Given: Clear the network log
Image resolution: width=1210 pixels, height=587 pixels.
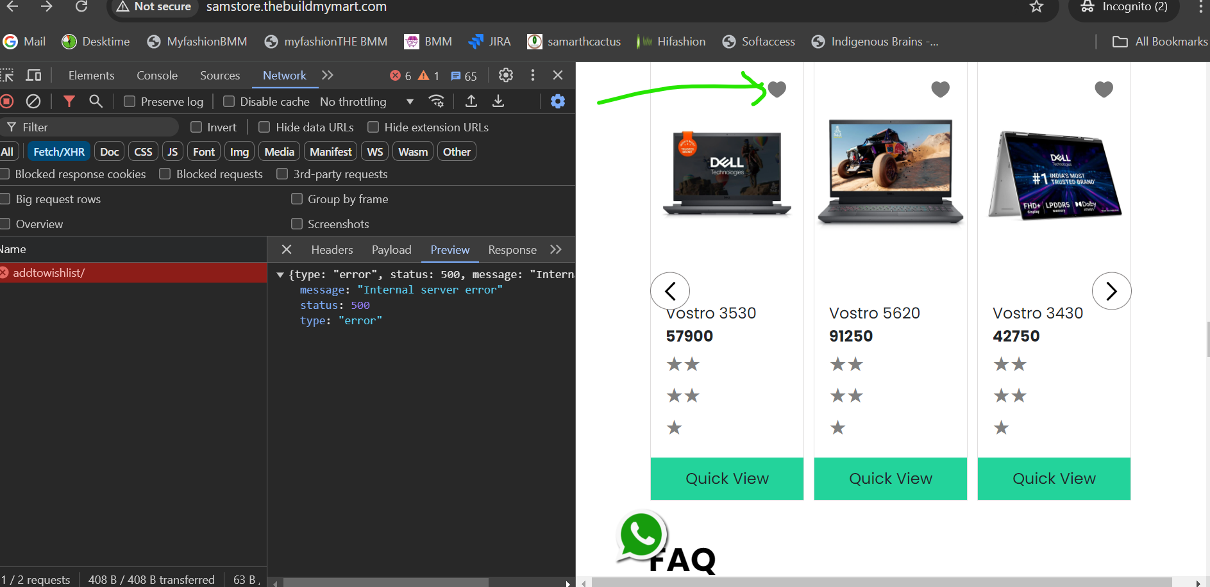Looking at the screenshot, I should pos(33,101).
